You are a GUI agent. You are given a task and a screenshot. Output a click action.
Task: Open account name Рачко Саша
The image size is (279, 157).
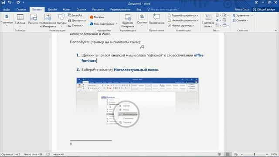[x=242, y=10]
